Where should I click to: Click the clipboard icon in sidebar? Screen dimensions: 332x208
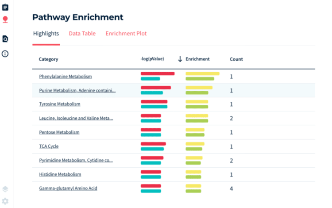coord(5,7)
